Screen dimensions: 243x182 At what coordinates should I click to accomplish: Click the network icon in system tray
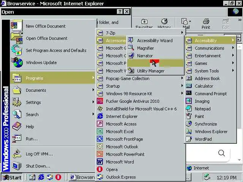207,177
